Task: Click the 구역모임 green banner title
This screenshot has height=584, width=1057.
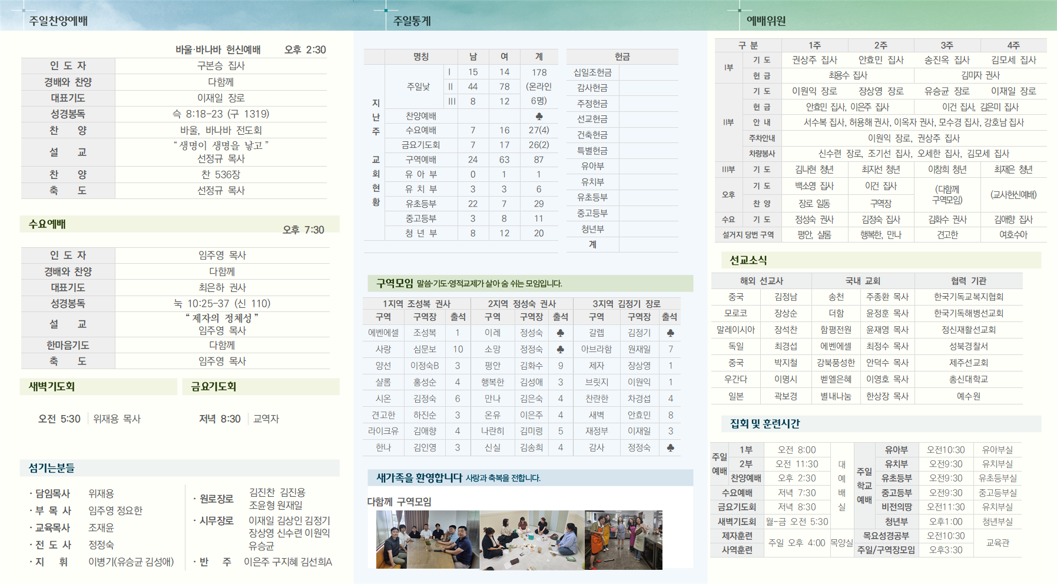Action: [x=395, y=283]
